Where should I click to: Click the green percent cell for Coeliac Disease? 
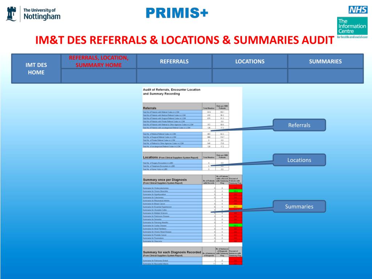click(x=235, y=225)
